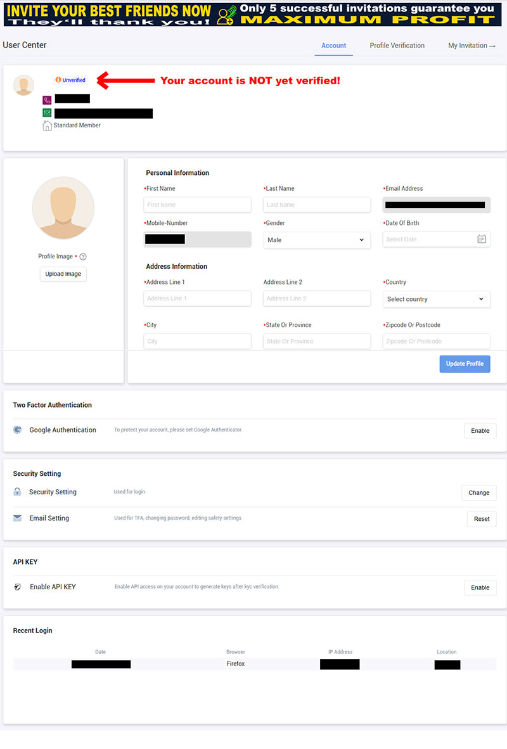507x749 pixels.
Task: Open the Gender dropdown
Action: click(x=317, y=240)
